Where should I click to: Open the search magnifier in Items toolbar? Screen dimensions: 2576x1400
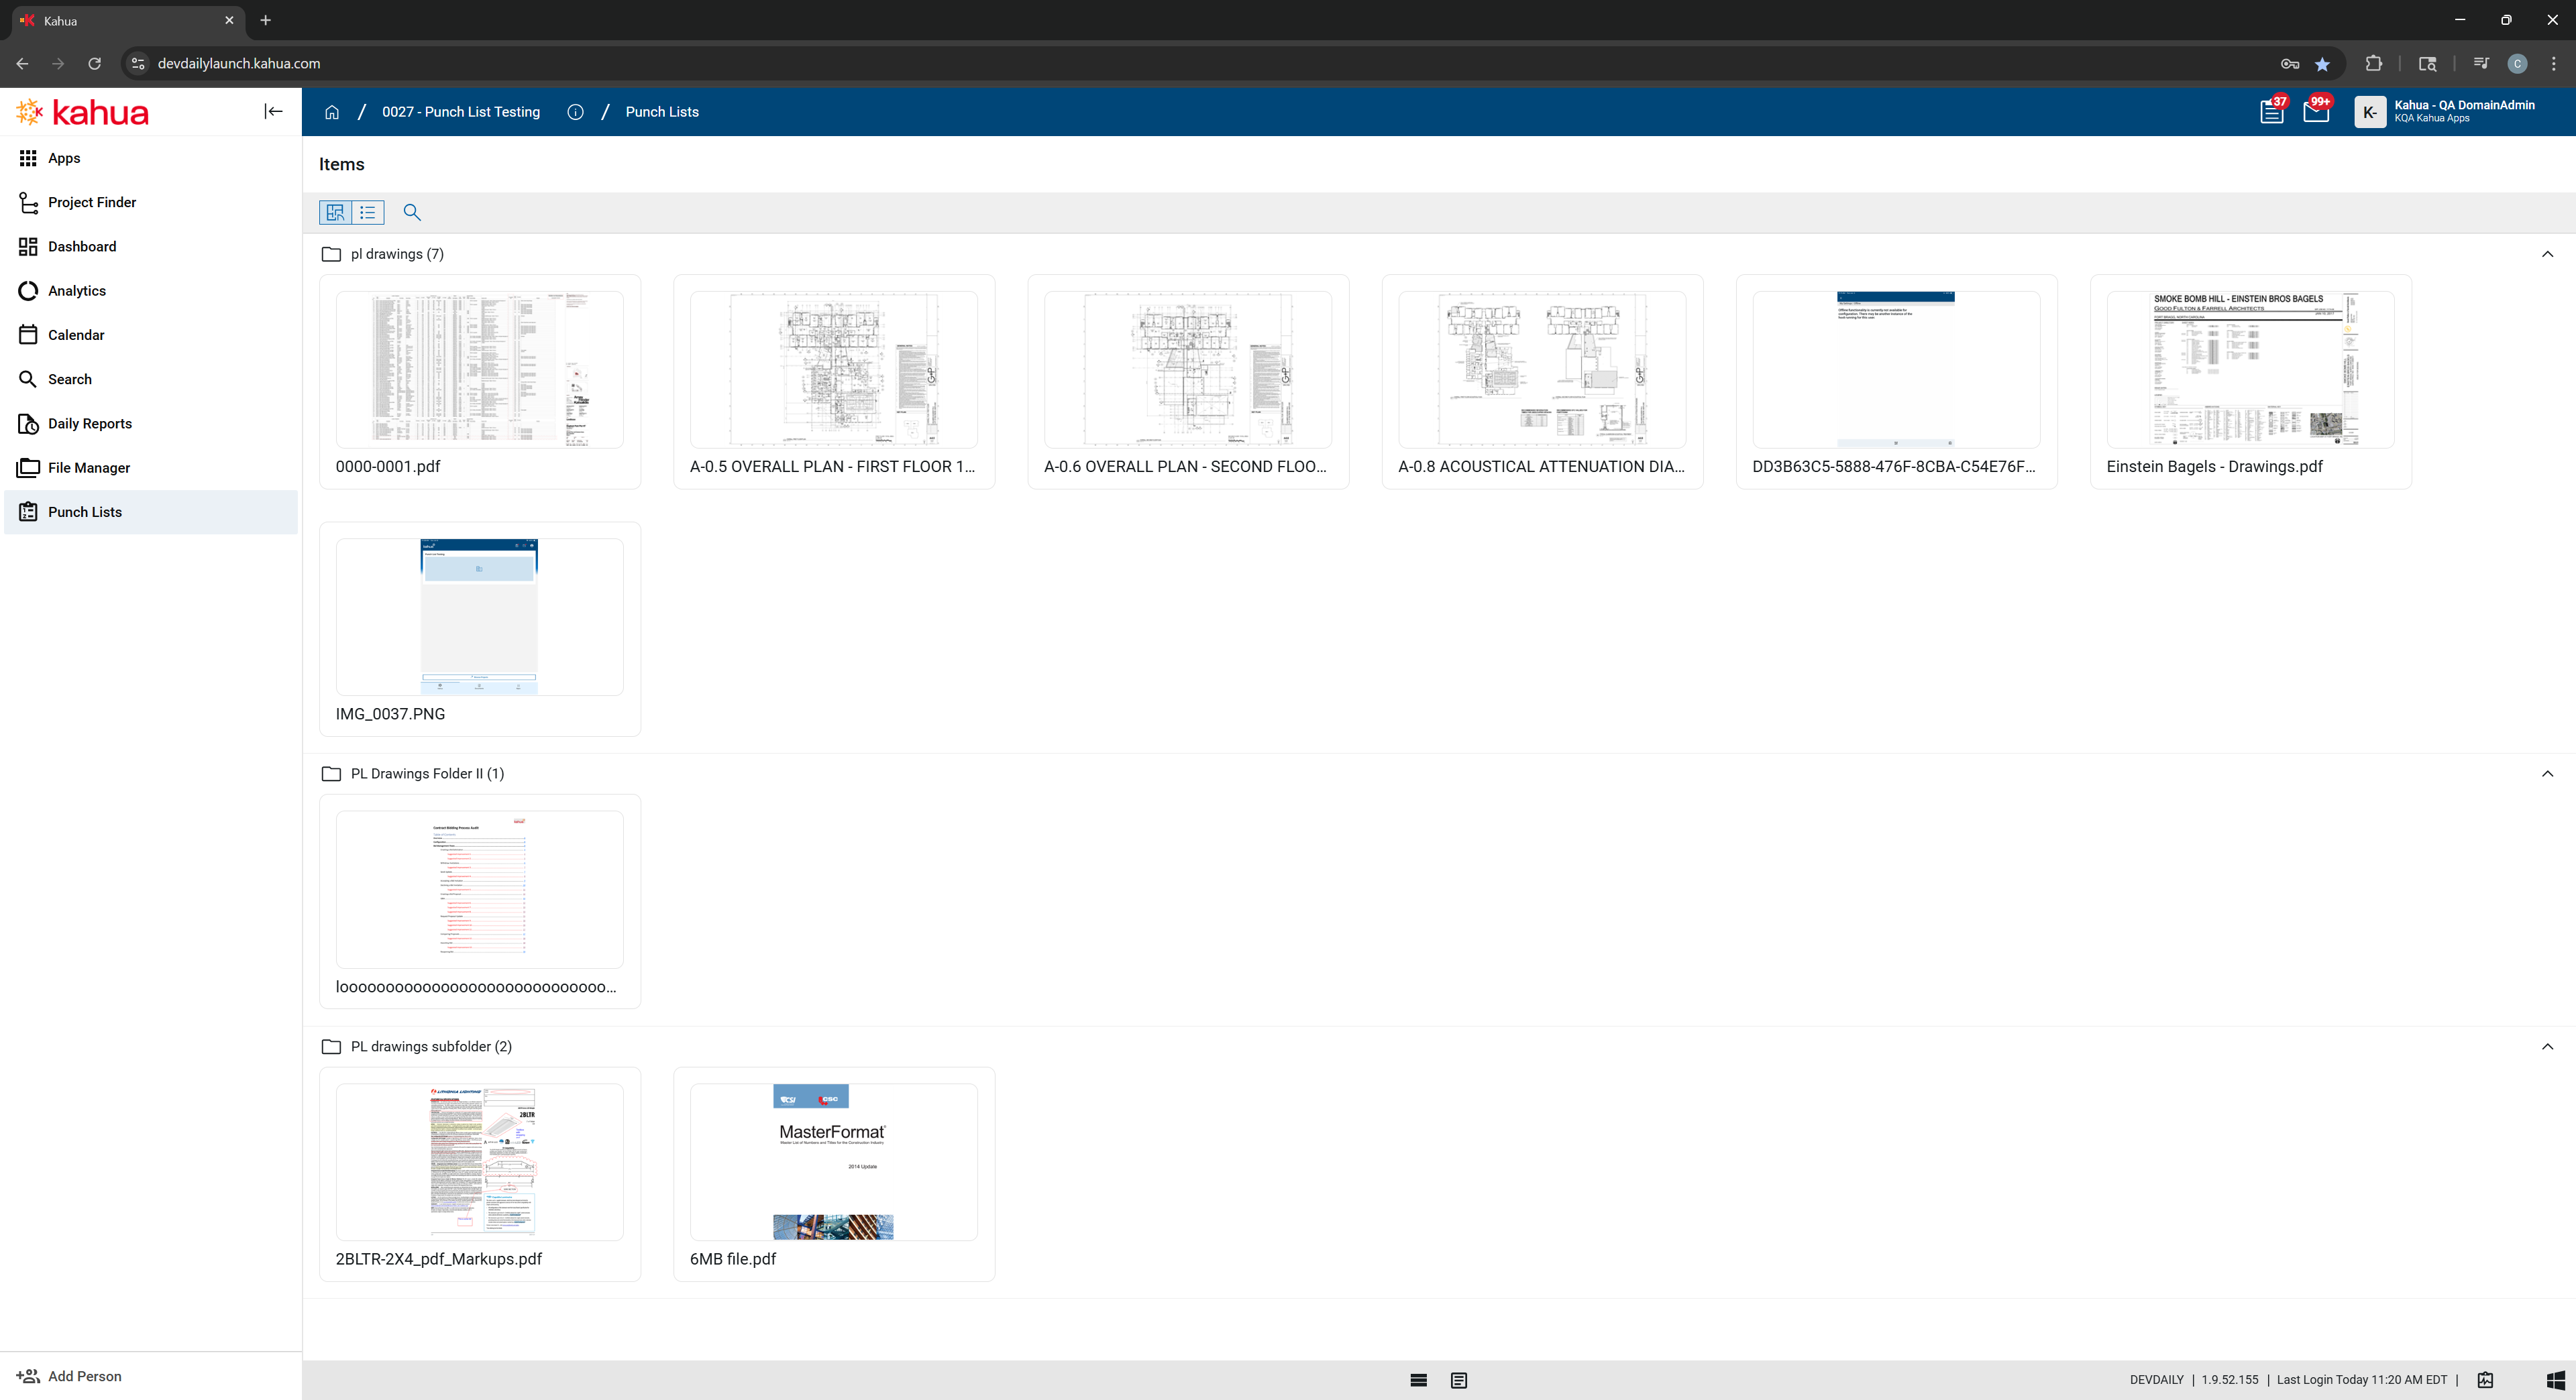412,212
